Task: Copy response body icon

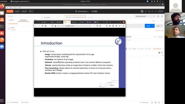Action: click(x=159, y=53)
